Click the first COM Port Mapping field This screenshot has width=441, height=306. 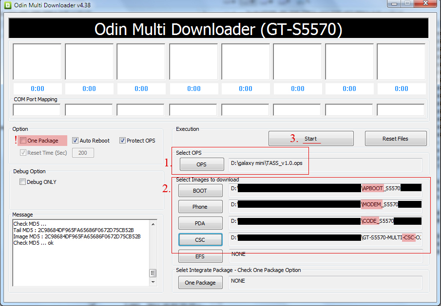(37, 110)
